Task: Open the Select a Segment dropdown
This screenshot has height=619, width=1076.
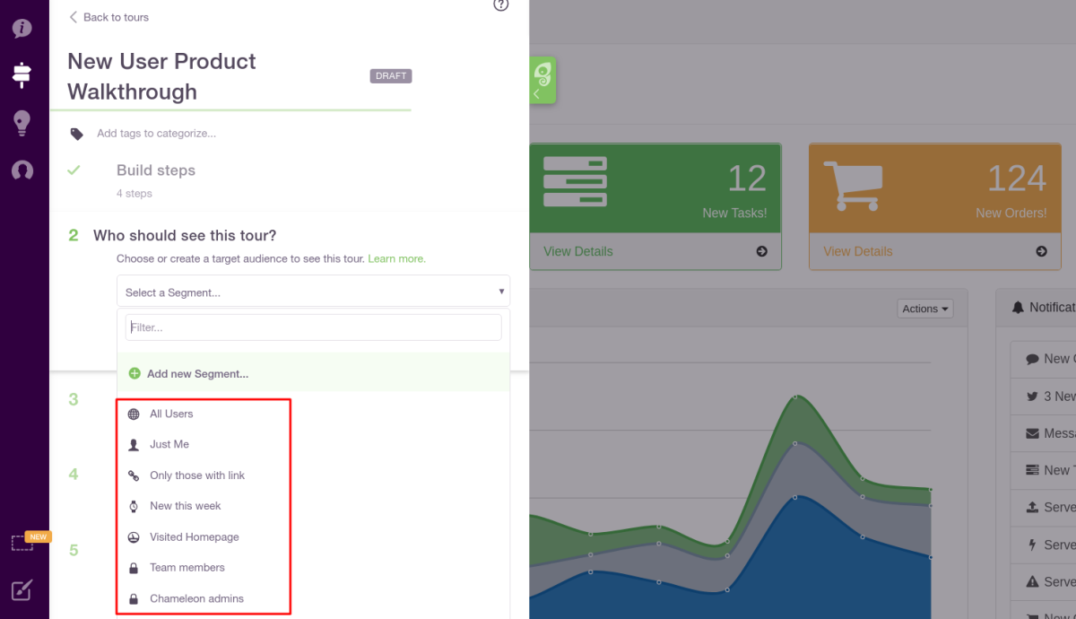Action: pyautogui.click(x=313, y=292)
